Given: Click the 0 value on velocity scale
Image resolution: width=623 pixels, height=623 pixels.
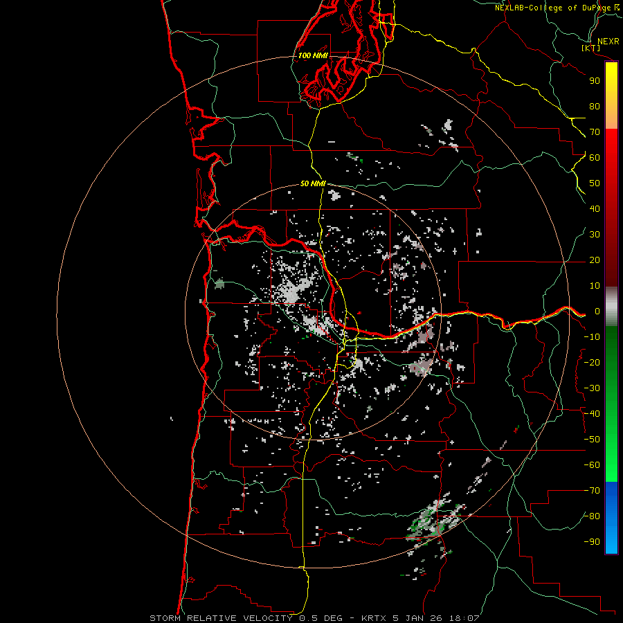Looking at the screenshot, I should [x=597, y=311].
